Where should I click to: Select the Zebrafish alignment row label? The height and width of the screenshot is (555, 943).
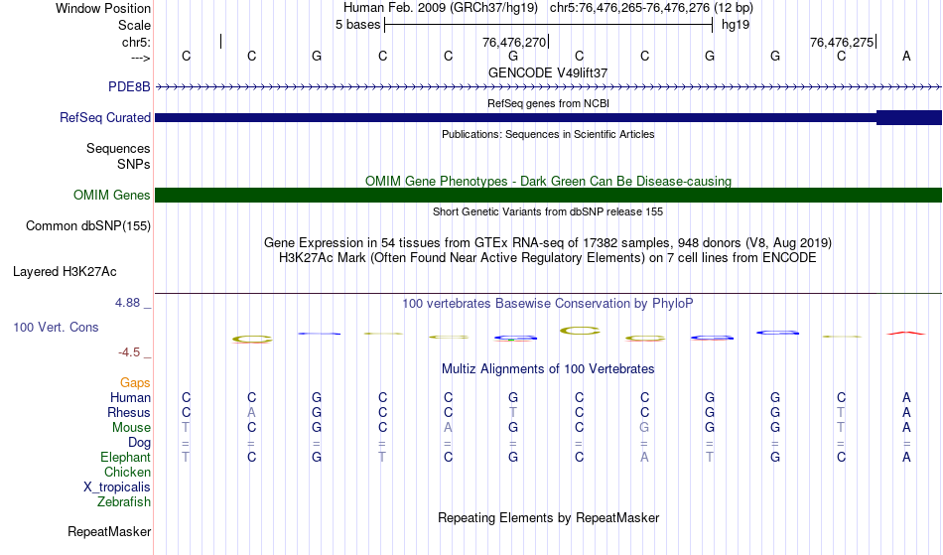pos(124,501)
